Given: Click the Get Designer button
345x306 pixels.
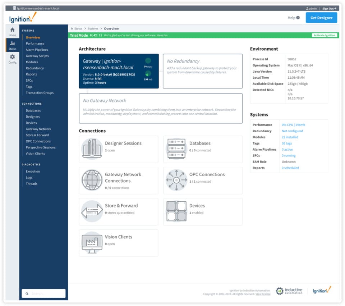Looking at the screenshot, I should 321,17.
